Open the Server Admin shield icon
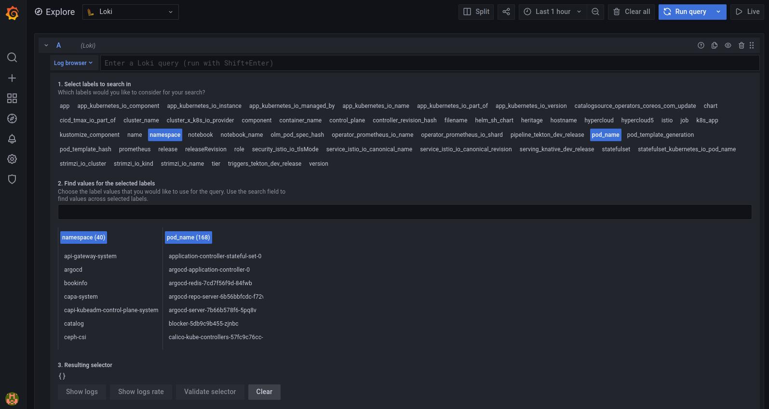The height and width of the screenshot is (409, 769). 12,179
